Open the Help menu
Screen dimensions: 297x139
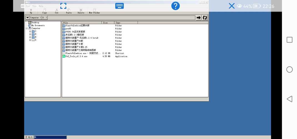point(41,6)
